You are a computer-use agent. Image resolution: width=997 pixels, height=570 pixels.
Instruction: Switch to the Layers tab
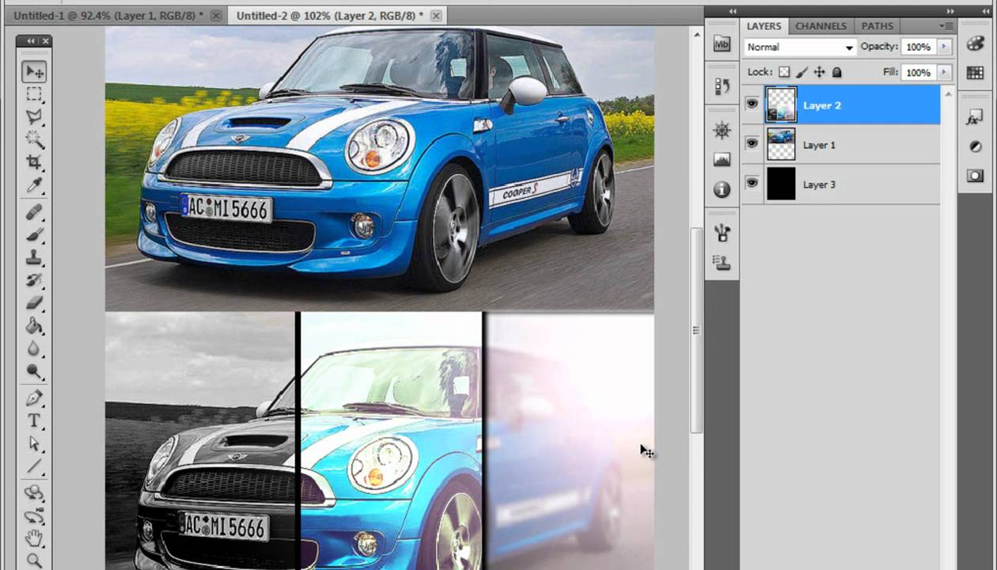coord(764,26)
